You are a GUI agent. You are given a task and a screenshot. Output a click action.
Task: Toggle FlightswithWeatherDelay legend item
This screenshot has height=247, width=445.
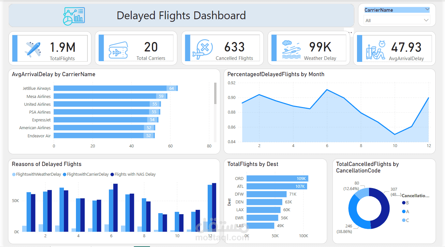(x=37, y=174)
